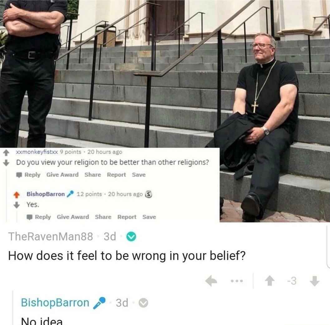Screen dimensions: 330x325
Task: Downvote xxmonkeyfistxx's comment
Action: [6, 162]
